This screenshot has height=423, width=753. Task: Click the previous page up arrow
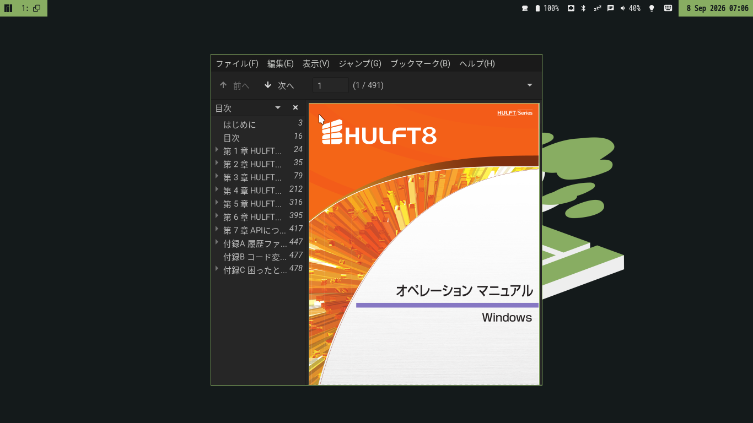coord(223,85)
